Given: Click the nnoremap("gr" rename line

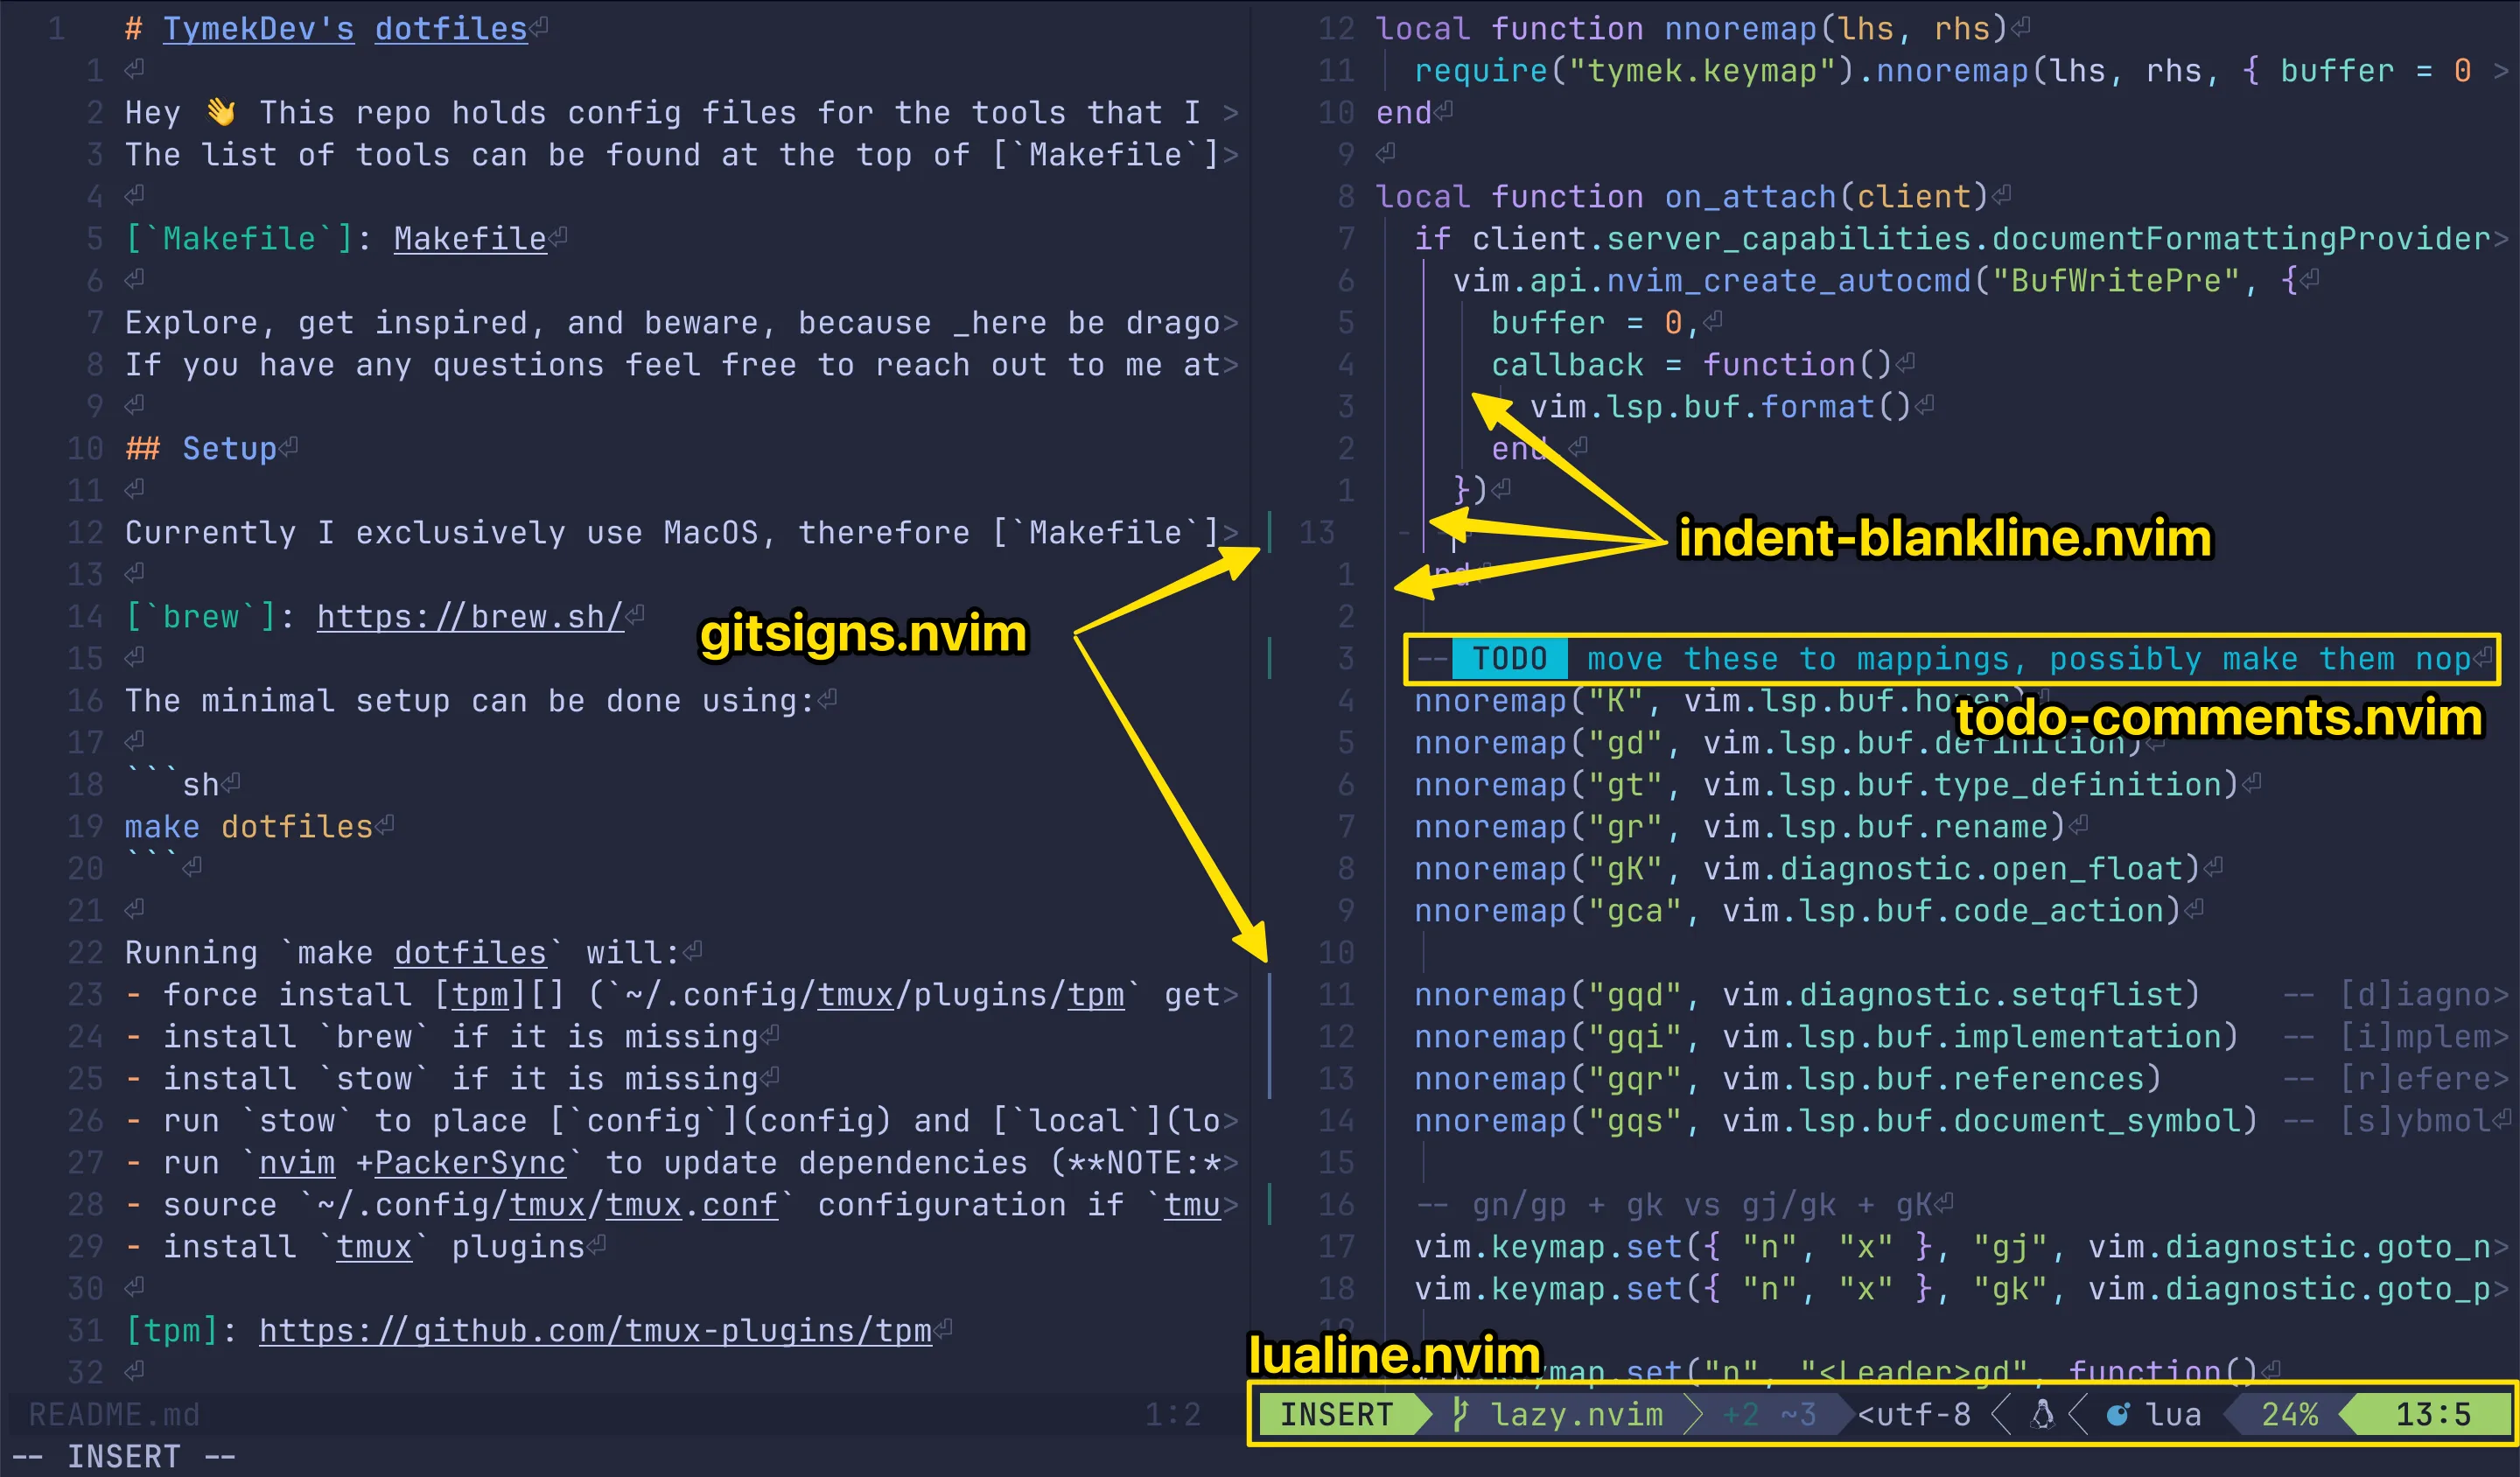Looking at the screenshot, I should pos(1740,826).
